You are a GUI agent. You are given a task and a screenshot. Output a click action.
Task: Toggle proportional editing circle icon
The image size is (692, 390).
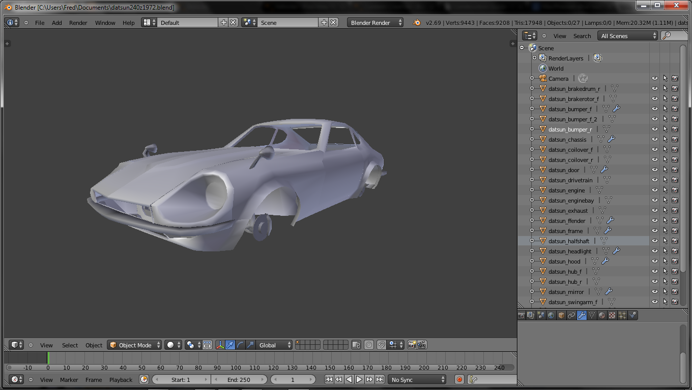tap(369, 345)
